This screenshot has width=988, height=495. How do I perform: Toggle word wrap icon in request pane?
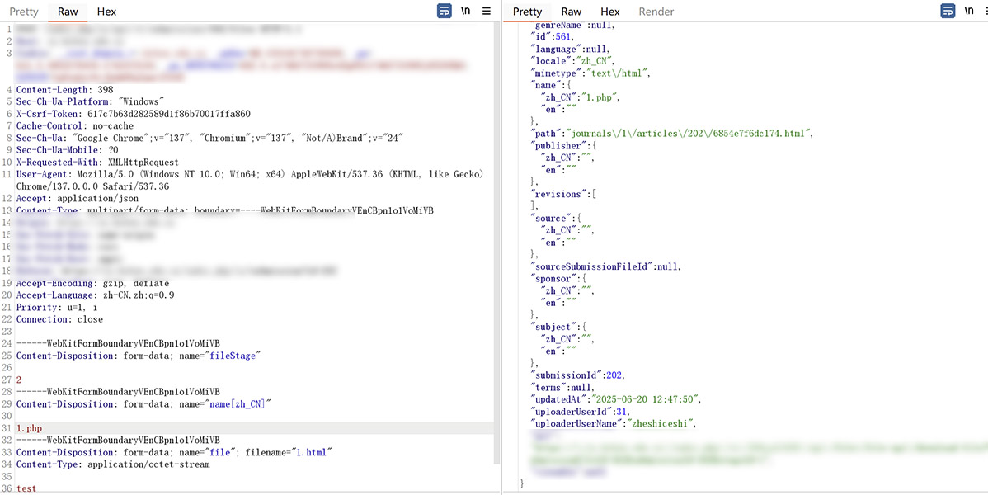445,11
